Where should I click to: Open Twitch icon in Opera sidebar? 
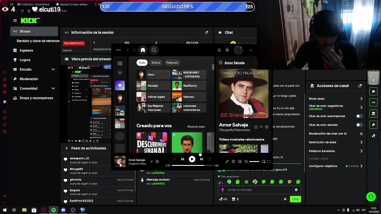pyautogui.click(x=4, y=102)
